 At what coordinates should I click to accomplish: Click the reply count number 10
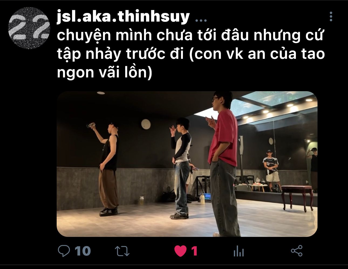pos(83,251)
